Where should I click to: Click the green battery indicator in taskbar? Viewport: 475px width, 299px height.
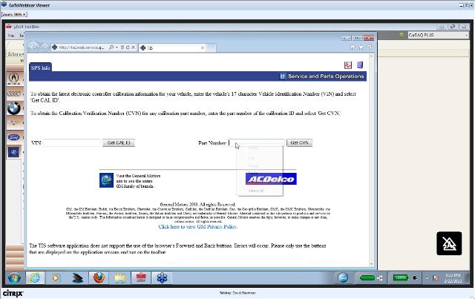pos(401,277)
